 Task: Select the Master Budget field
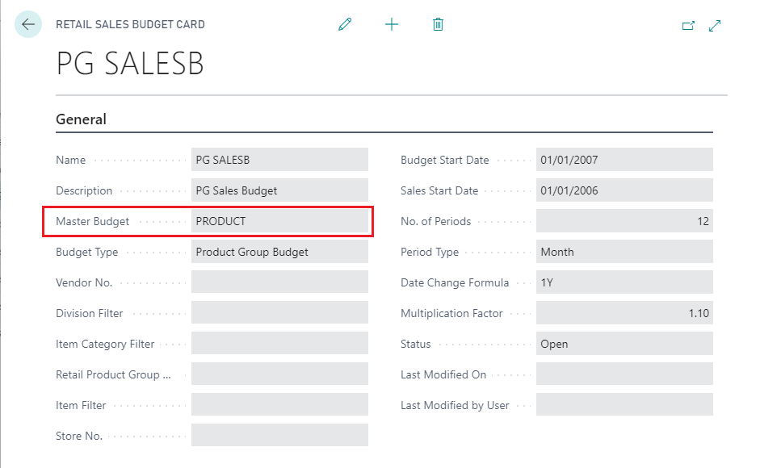(279, 221)
